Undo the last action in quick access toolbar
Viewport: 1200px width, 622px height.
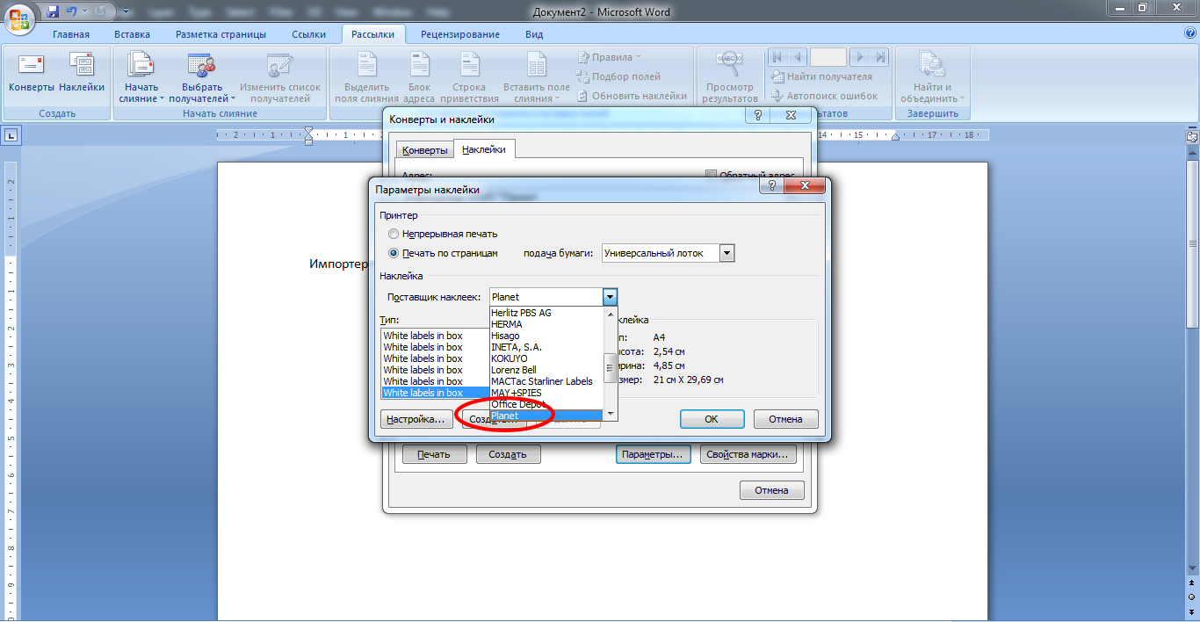click(72, 11)
